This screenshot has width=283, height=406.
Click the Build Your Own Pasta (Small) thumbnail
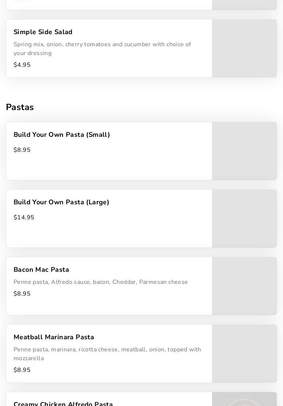[244, 151]
